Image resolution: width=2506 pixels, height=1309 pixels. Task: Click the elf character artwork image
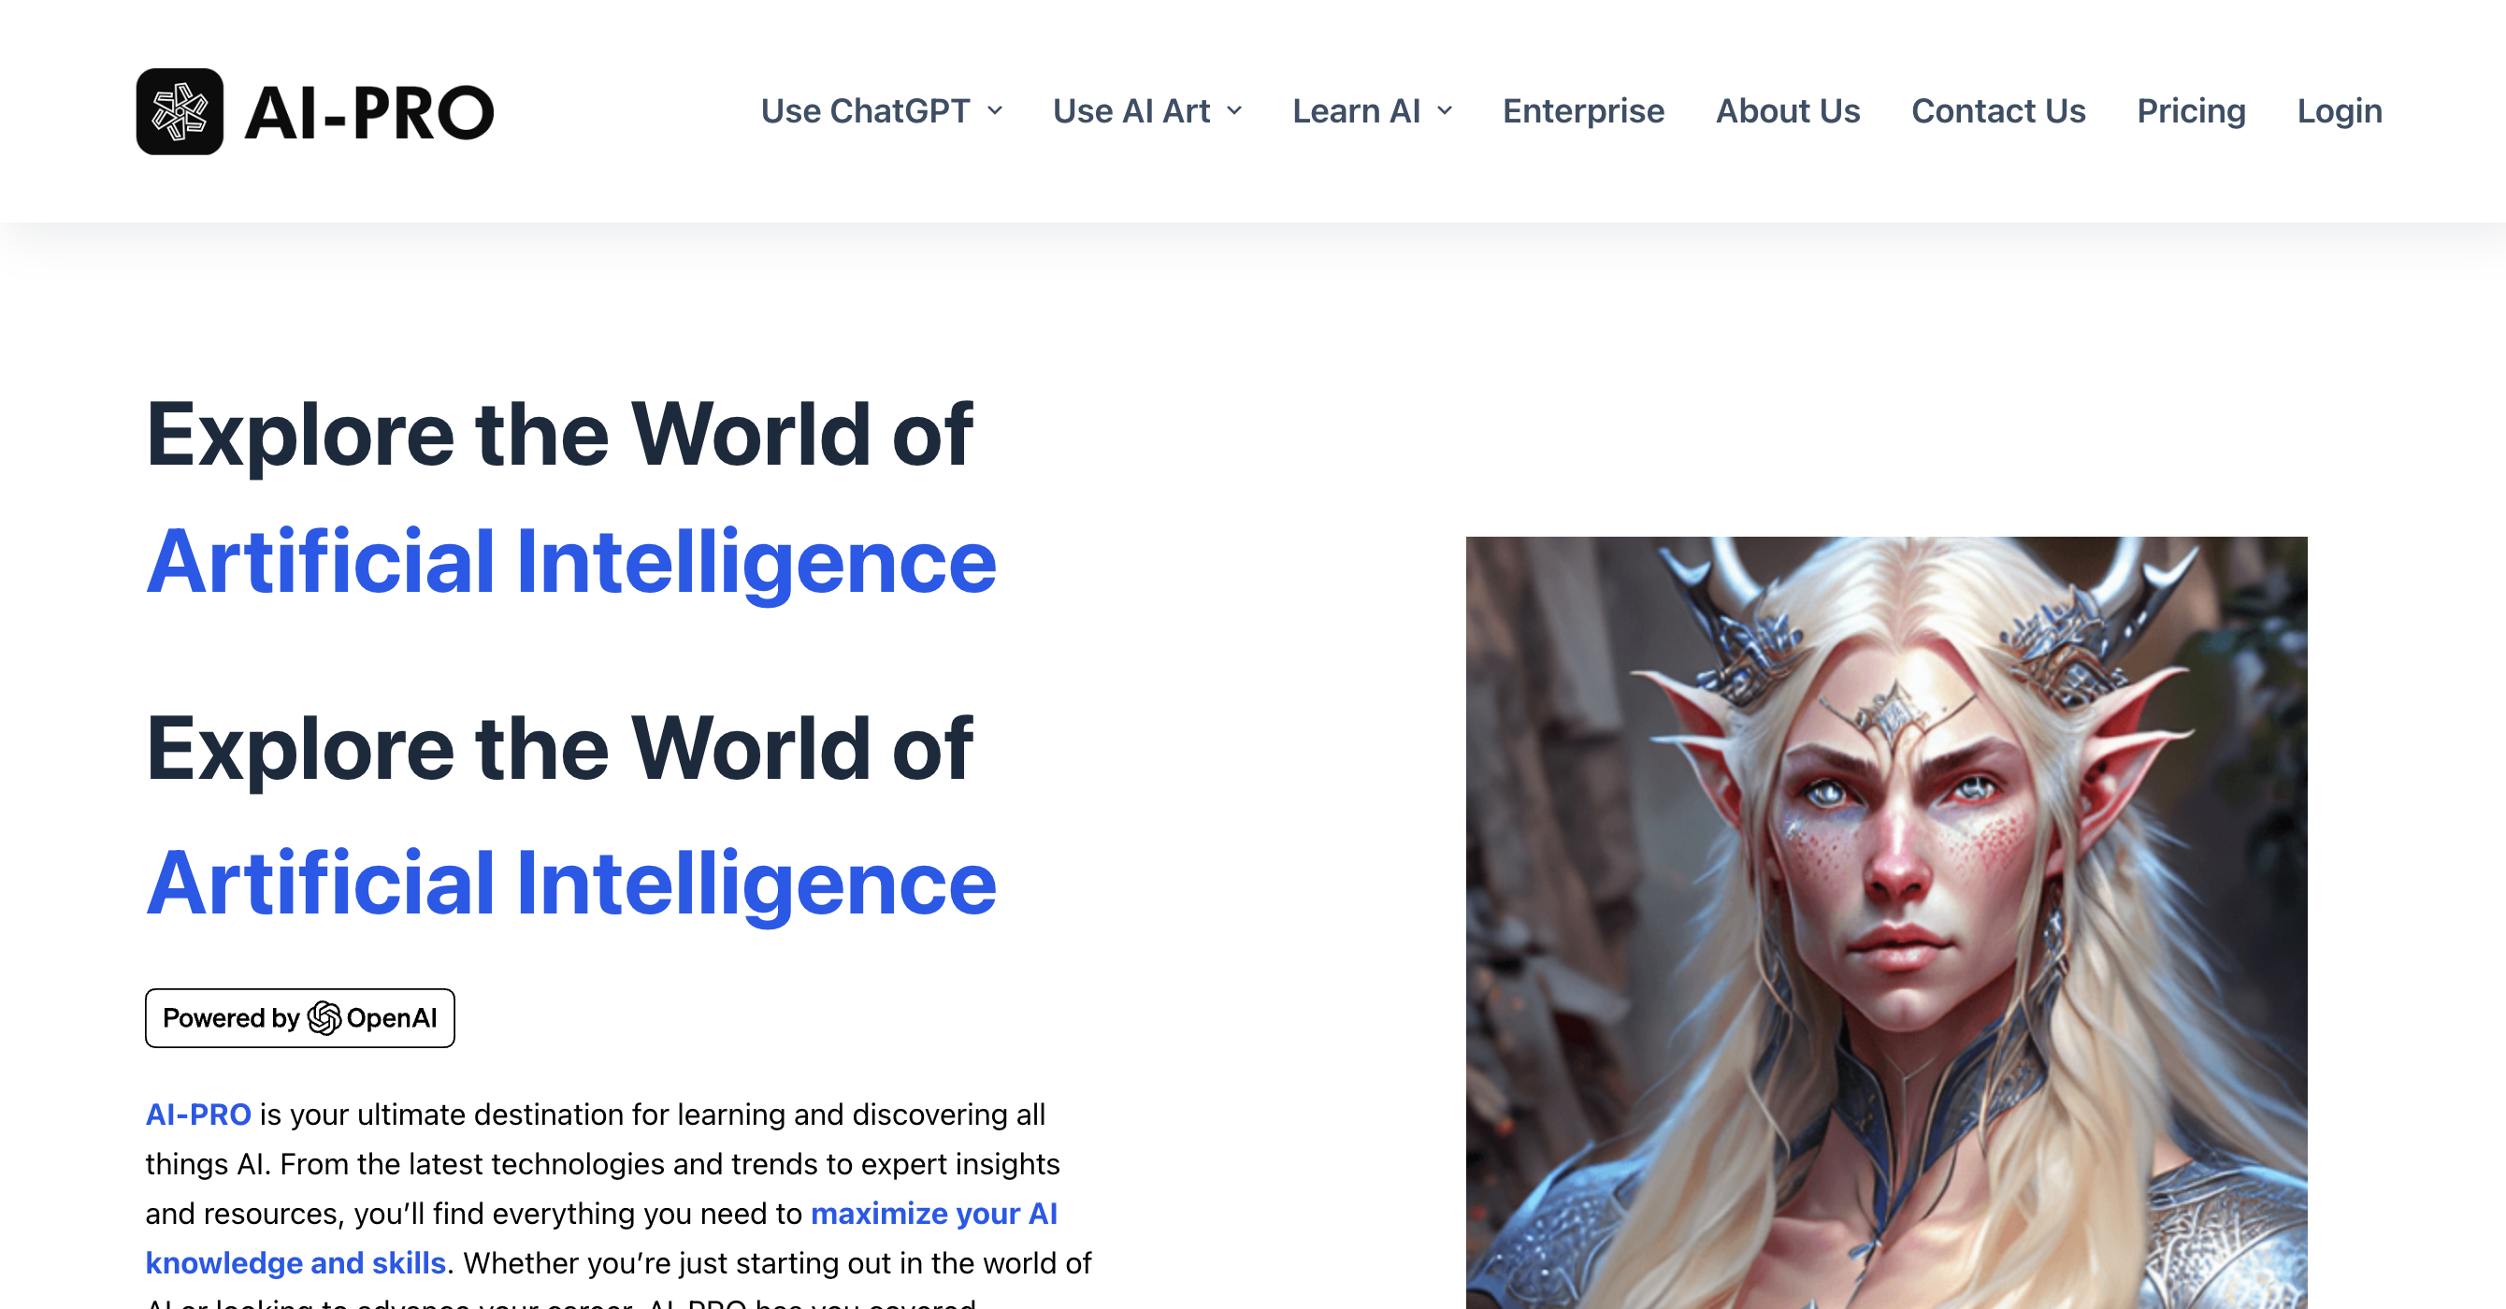point(1886,922)
